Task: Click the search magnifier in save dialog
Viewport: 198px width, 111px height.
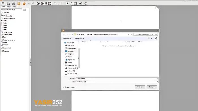Action: point(156,34)
